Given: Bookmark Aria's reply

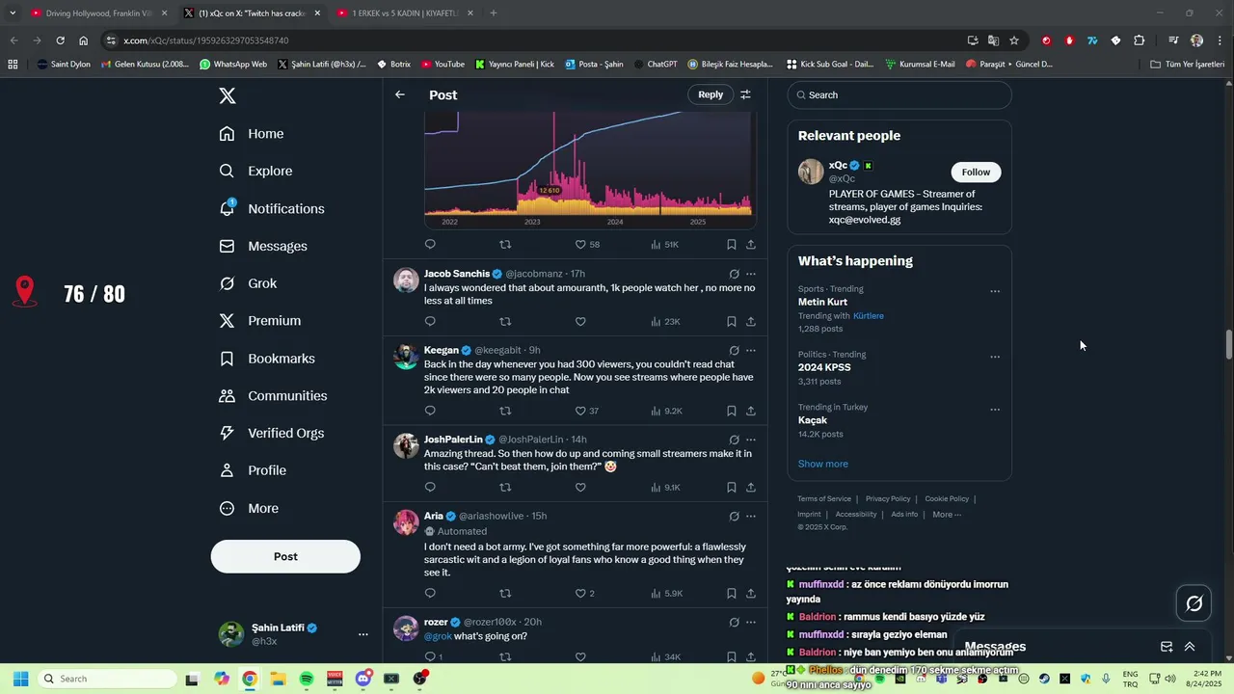Looking at the screenshot, I should pos(732,594).
